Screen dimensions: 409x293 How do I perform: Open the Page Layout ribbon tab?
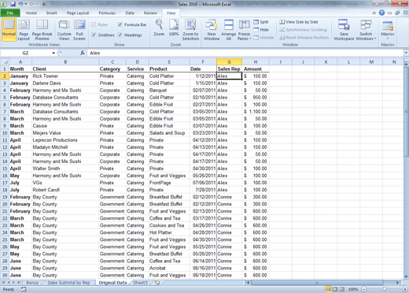pos(78,13)
